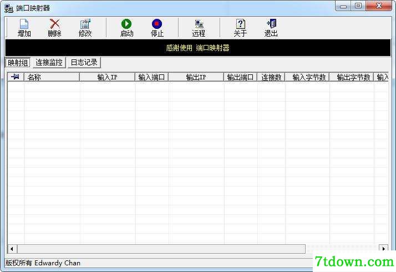Click the 版权所有 Edwardy Chan status text

tap(43, 263)
